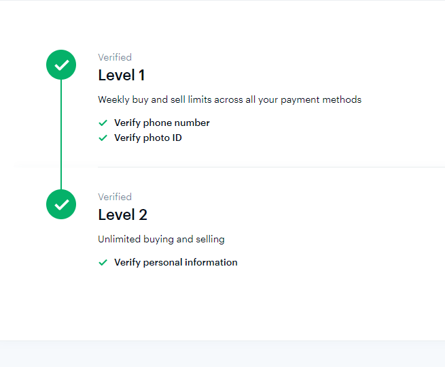Open the Verify personal information item

tap(175, 263)
